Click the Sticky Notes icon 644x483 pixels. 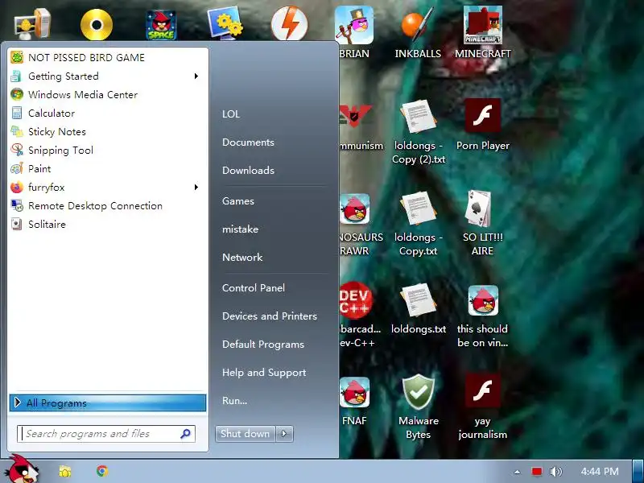[x=17, y=131]
